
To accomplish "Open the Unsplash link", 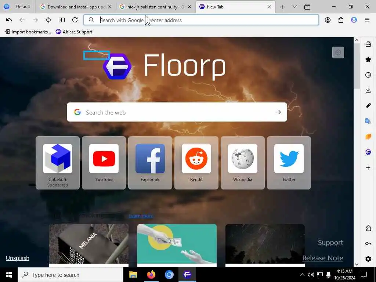I will pyautogui.click(x=18, y=258).
